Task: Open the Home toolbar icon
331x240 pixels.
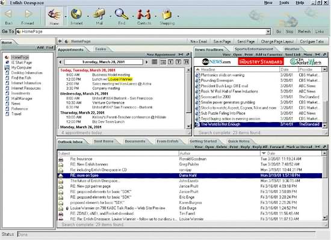Action: [x=54, y=14]
